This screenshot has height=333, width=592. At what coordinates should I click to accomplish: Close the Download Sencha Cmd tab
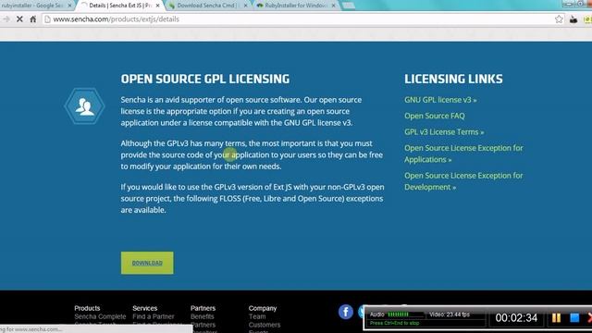pos(245,6)
